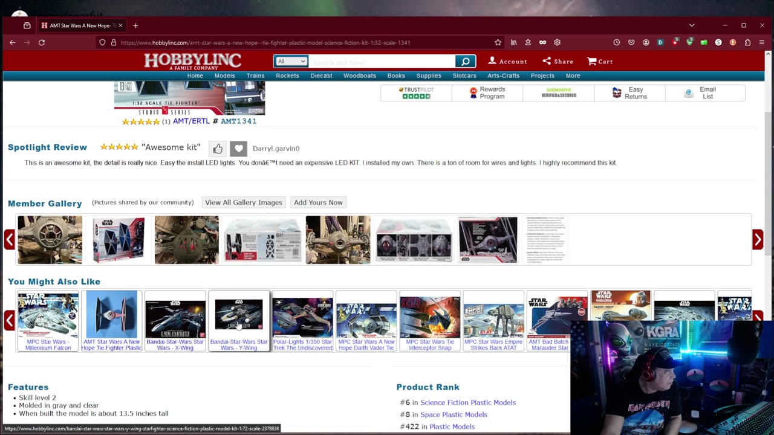Open the Firefox library icon

(513, 42)
